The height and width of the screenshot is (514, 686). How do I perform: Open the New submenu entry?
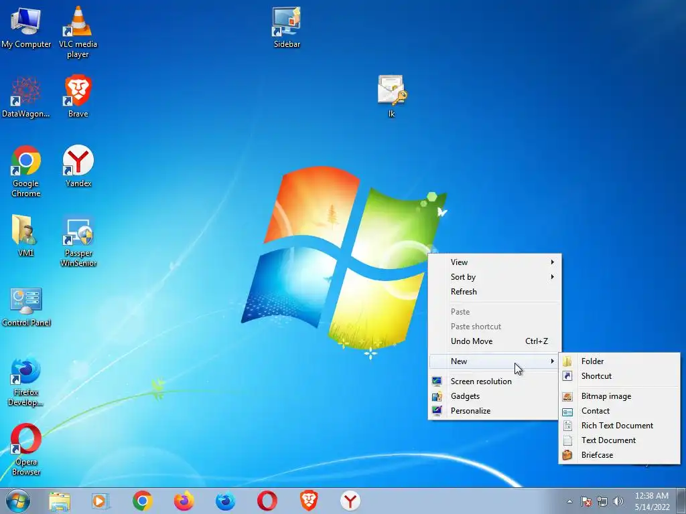click(x=495, y=361)
